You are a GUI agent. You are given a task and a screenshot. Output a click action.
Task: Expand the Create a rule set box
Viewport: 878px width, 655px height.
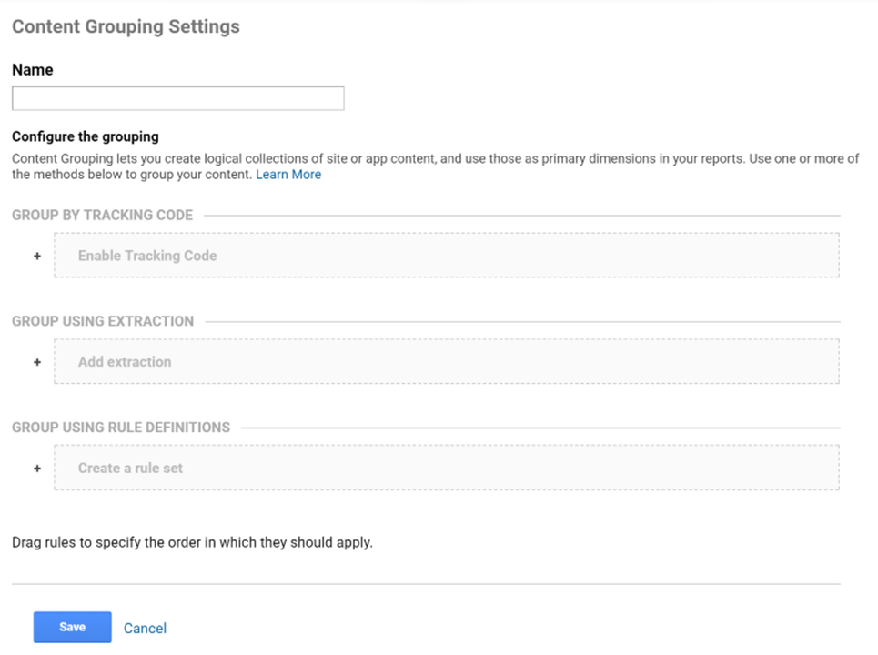[x=446, y=469]
